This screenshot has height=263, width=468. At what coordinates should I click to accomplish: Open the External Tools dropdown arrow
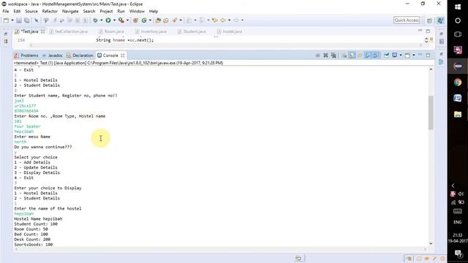[127, 20]
